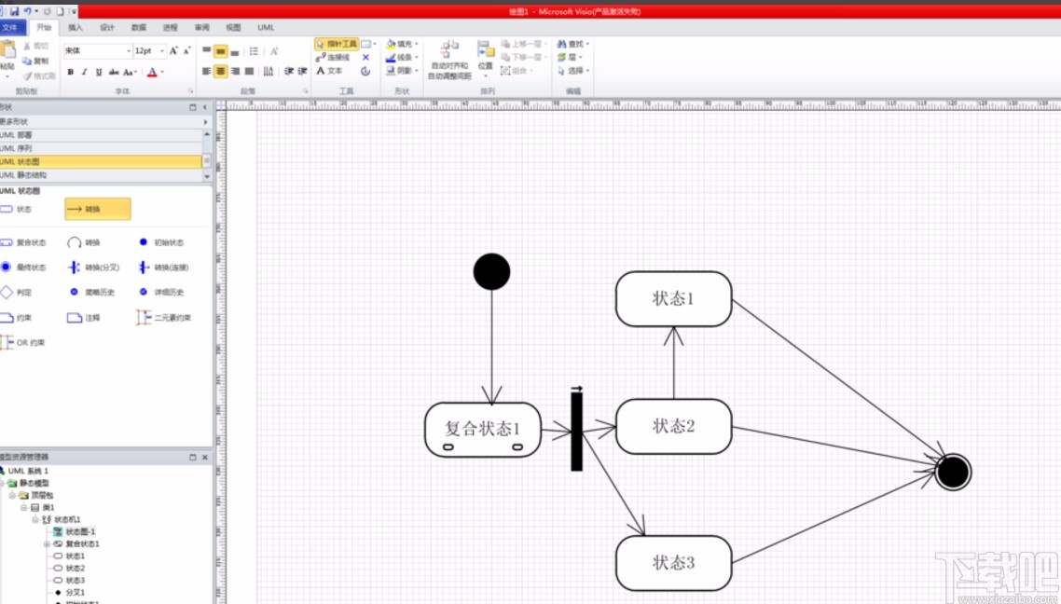The width and height of the screenshot is (1061, 604).
Task: Open the 12pt font size dropdown
Action: click(149, 50)
